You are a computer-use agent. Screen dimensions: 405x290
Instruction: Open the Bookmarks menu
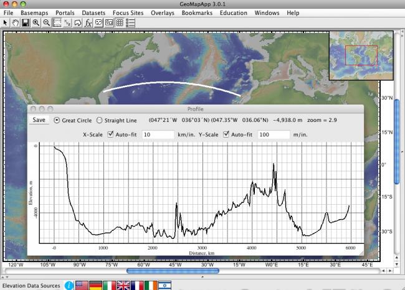(x=197, y=12)
